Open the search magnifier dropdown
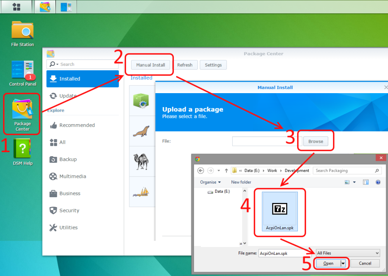 point(54,64)
